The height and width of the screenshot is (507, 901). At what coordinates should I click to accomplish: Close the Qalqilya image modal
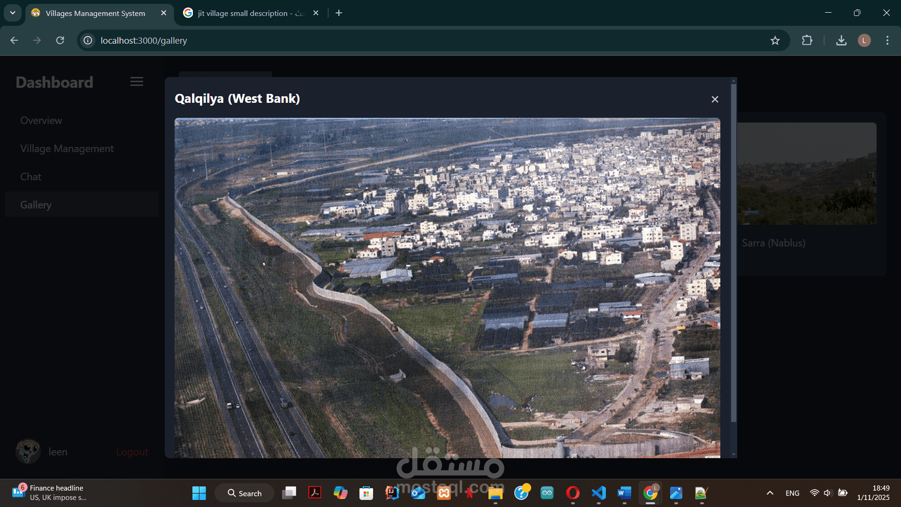[715, 99]
